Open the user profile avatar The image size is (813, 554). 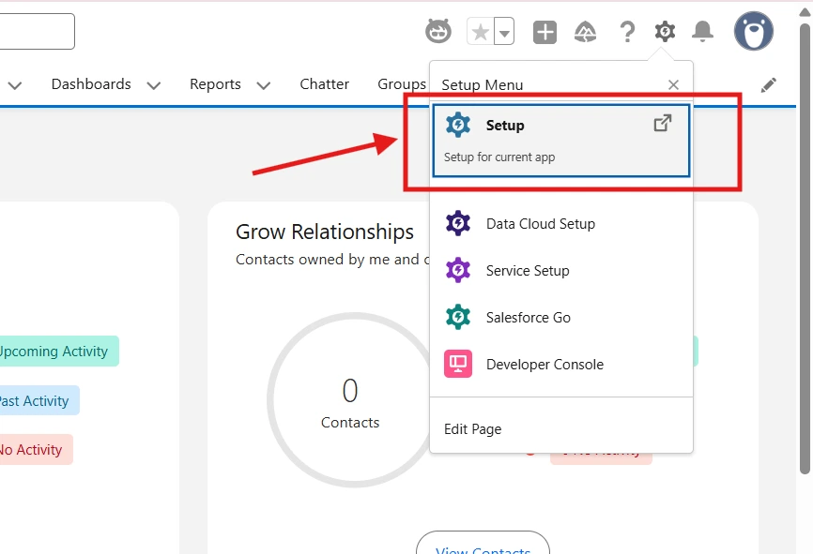click(753, 31)
